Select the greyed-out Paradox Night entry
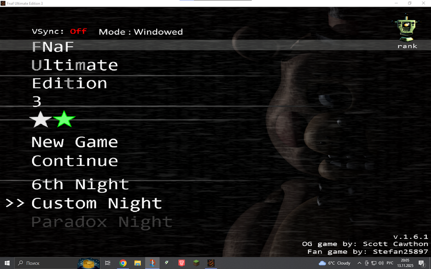The image size is (431, 269). 102,222
